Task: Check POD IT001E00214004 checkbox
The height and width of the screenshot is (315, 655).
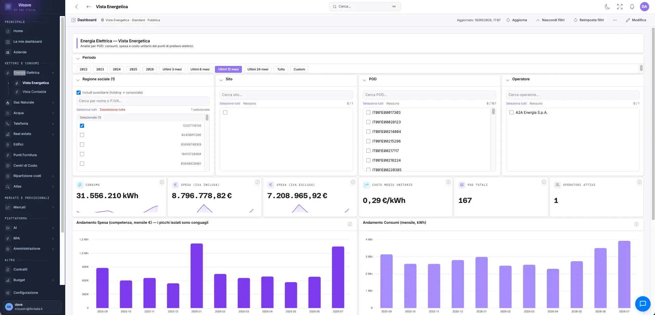Action: pyautogui.click(x=368, y=132)
